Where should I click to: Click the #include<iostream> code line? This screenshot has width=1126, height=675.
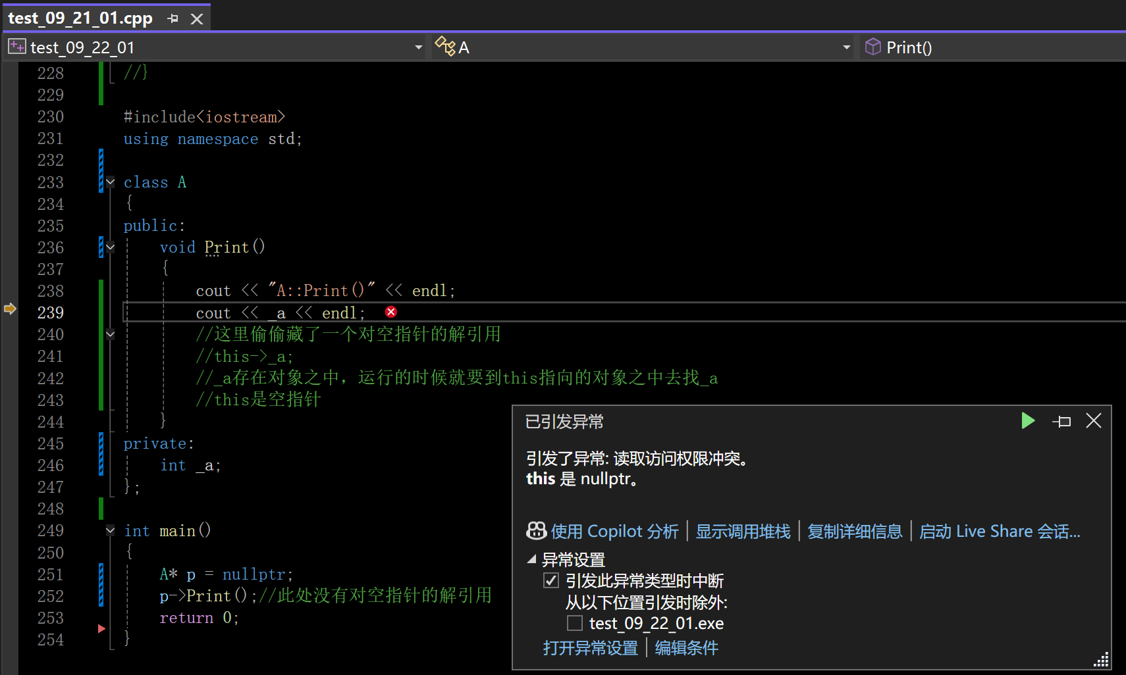click(204, 116)
